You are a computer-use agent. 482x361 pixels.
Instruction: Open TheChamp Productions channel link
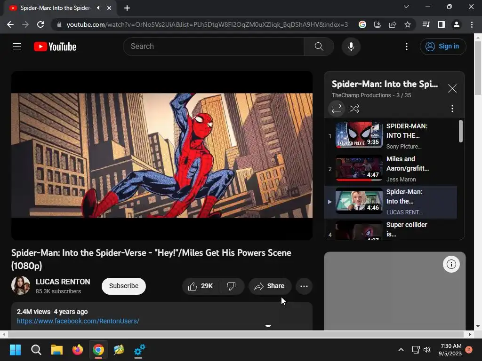(361, 95)
